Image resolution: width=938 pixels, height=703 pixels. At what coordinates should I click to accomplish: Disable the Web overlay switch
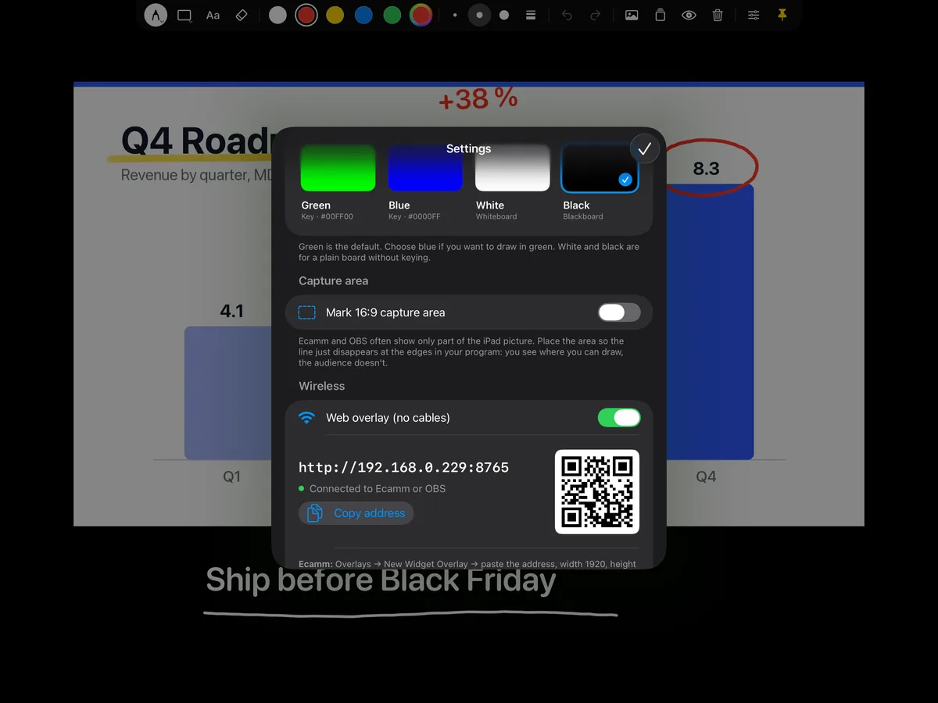pyautogui.click(x=619, y=418)
